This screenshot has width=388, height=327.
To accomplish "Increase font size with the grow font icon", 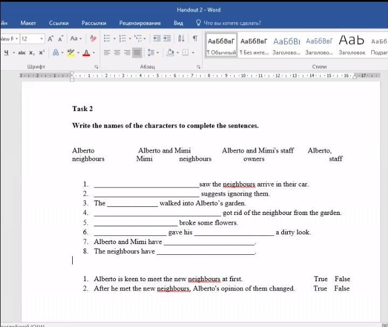I will click(x=51, y=39).
